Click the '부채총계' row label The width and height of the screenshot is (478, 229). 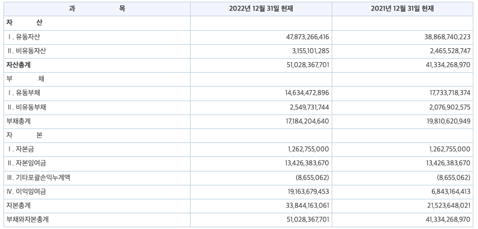click(x=19, y=121)
